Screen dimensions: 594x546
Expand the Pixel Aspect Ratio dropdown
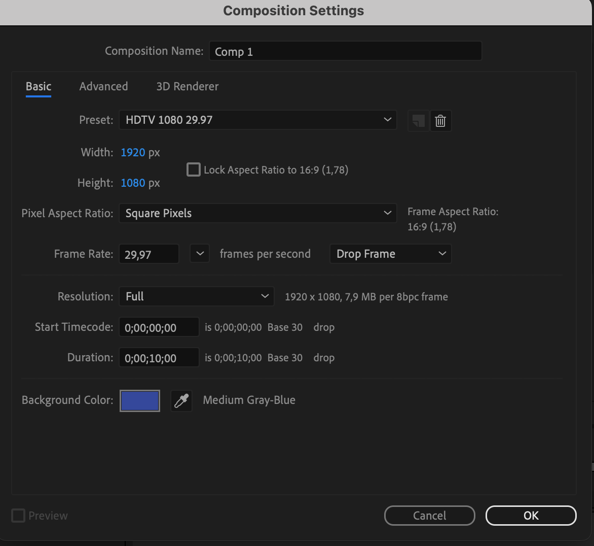tap(257, 213)
